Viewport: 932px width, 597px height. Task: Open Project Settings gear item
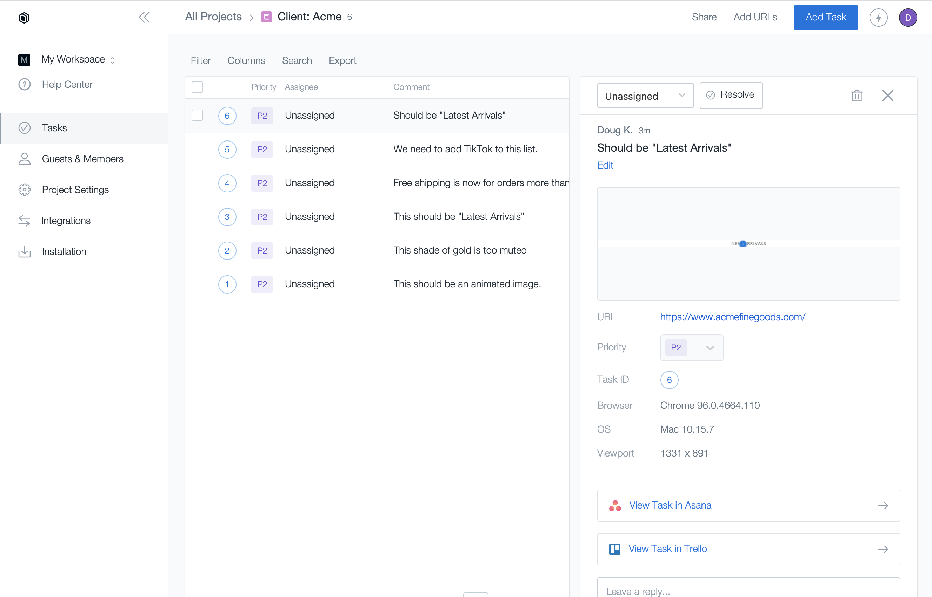click(x=75, y=190)
